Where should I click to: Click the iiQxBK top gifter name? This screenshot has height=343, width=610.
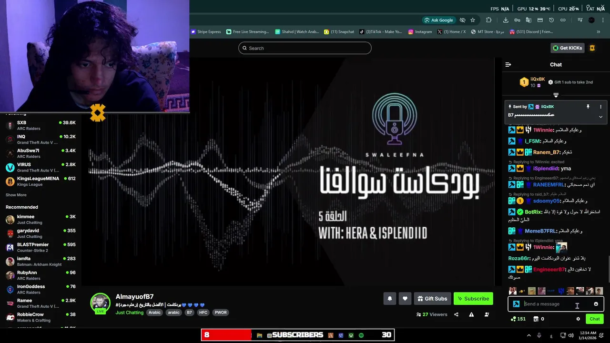point(538,79)
